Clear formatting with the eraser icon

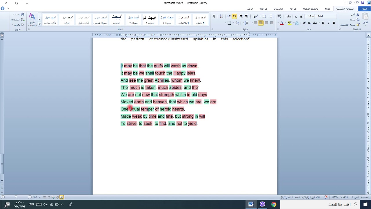pos(279,16)
